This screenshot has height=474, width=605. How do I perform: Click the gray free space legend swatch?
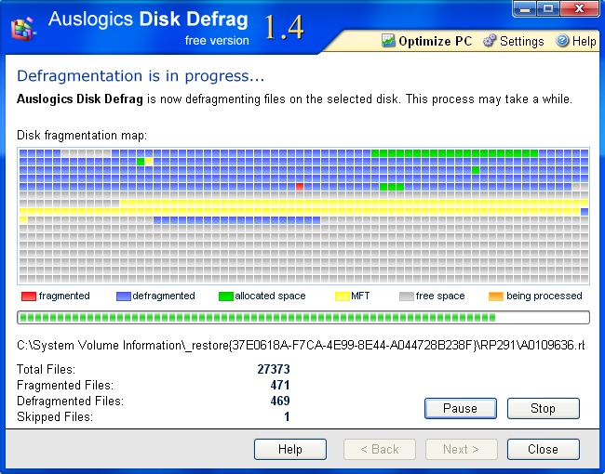pyautogui.click(x=407, y=296)
